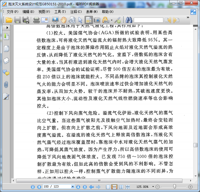Click the vertical scrollbar up arrow
The height and width of the screenshot is (192, 200).
point(195,29)
